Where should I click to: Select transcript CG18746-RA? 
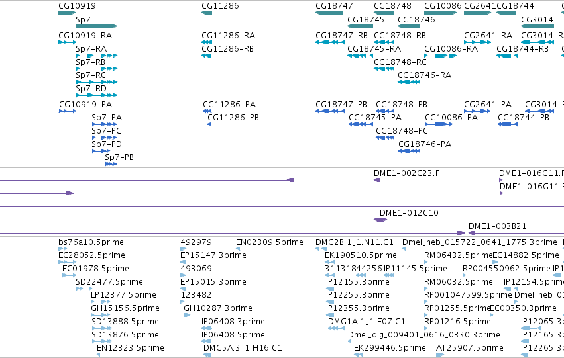pyautogui.click(x=424, y=75)
